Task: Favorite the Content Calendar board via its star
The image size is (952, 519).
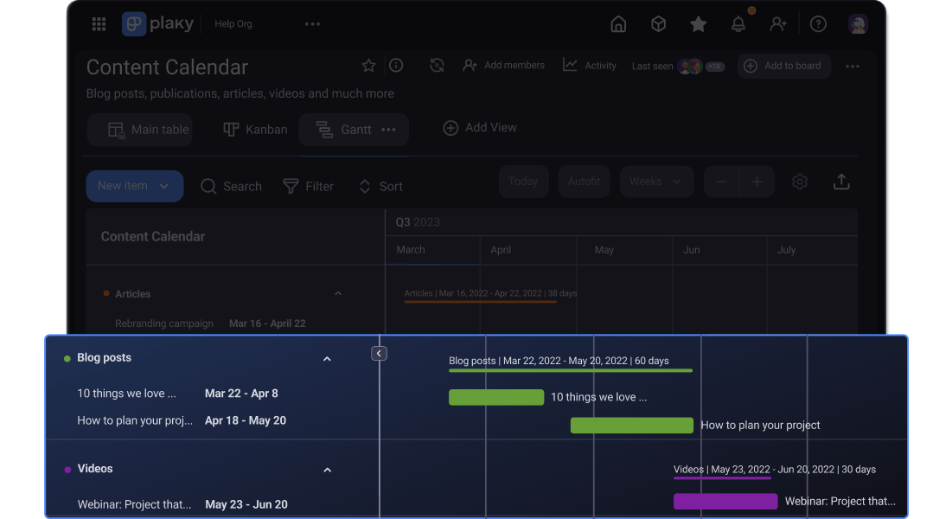Action: (368, 65)
